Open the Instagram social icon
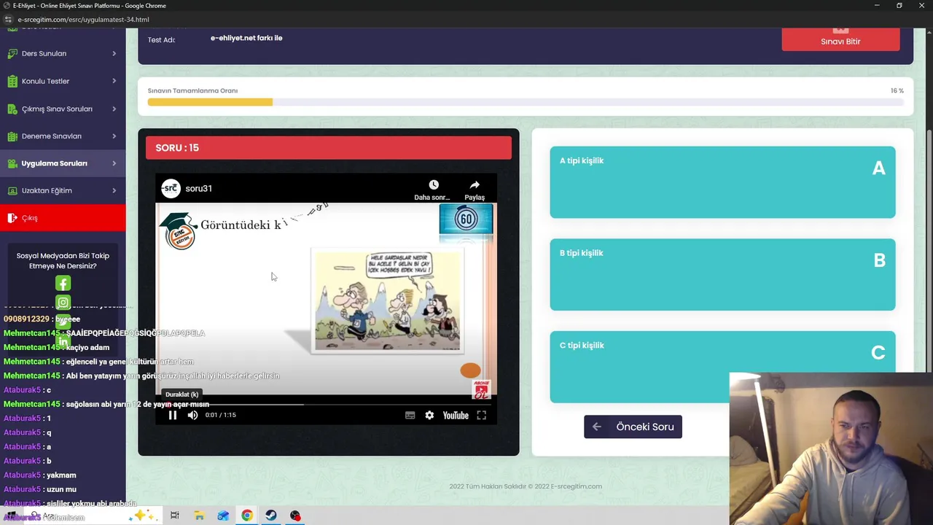 click(63, 303)
